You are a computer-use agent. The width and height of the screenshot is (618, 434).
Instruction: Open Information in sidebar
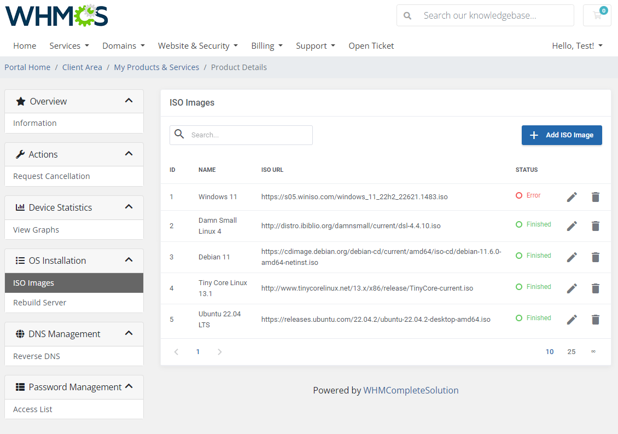coord(74,123)
